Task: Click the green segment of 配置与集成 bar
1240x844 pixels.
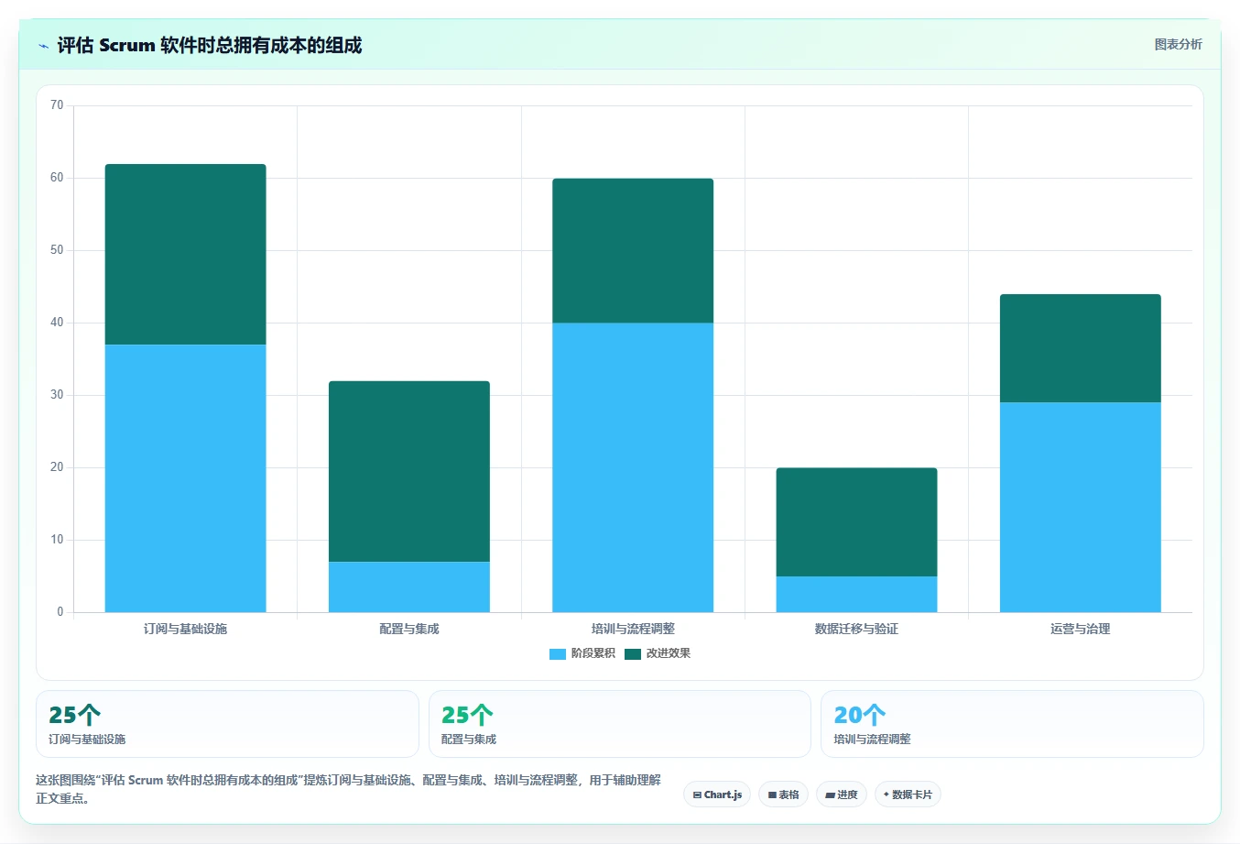Action: (x=409, y=471)
